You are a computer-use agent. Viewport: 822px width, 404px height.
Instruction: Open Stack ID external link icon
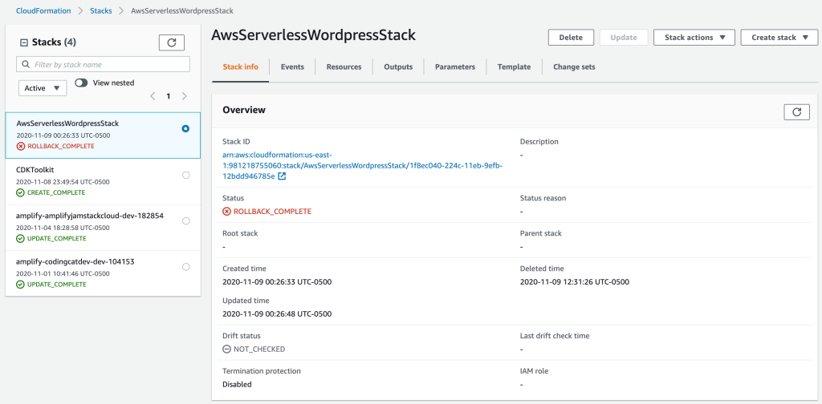[282, 176]
